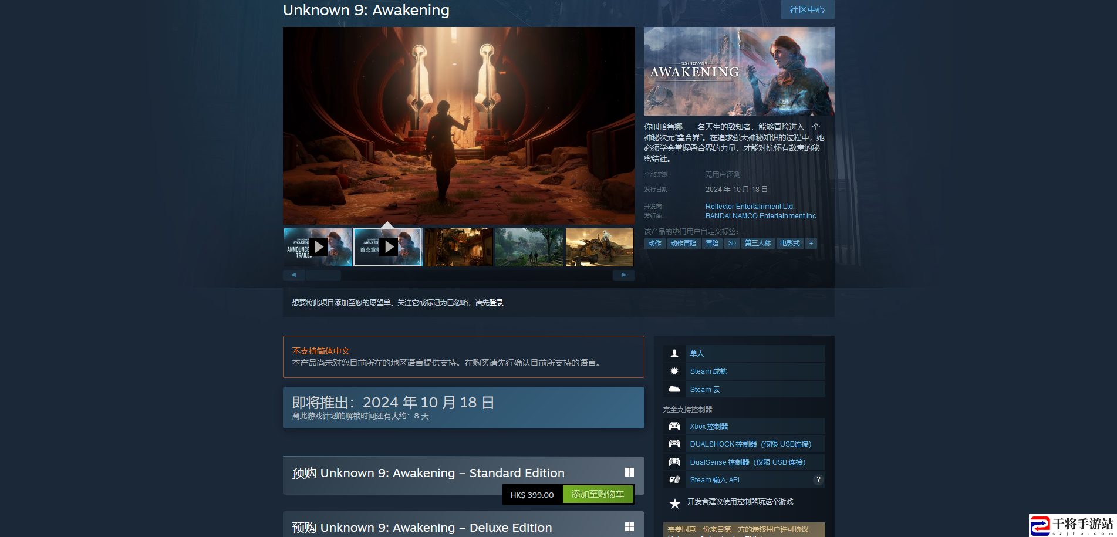Click the Unknown 9: Awakening page title

pos(366,10)
